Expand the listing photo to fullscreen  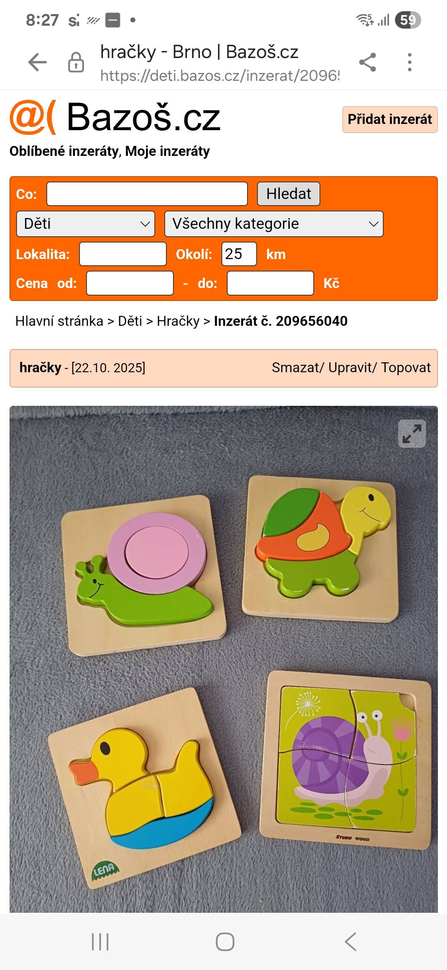point(412,434)
